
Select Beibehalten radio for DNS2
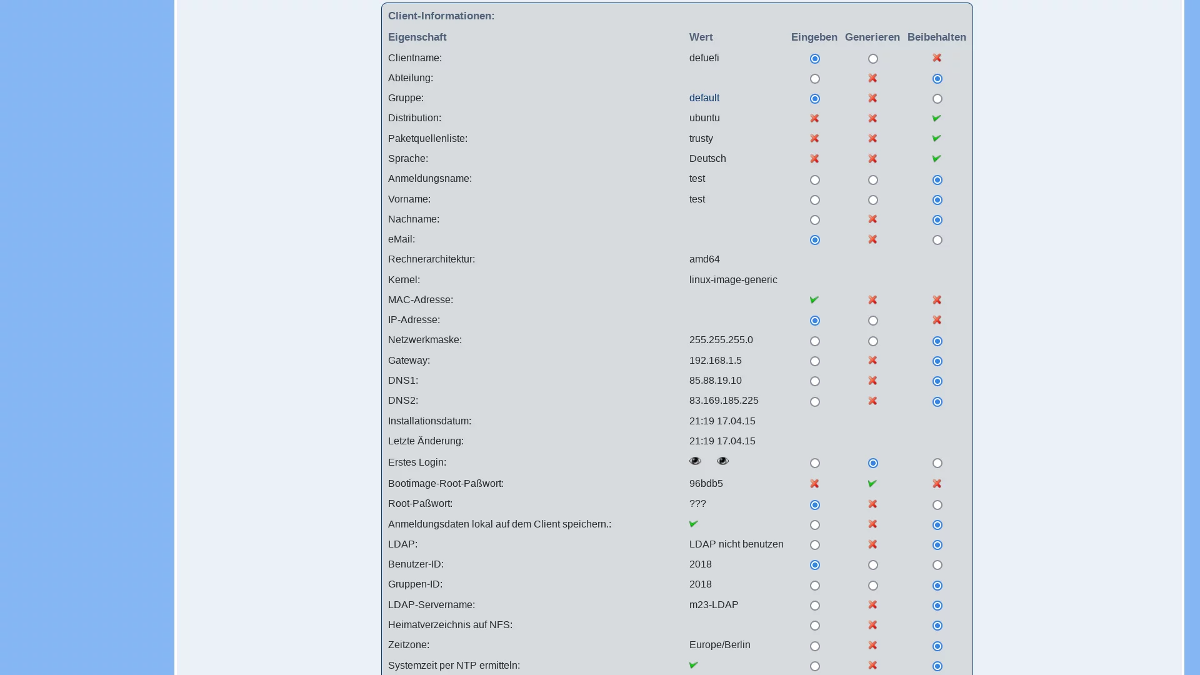pos(937,402)
